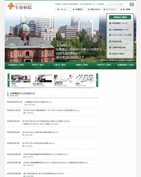Open the 入院前検査センター link
The height and width of the screenshot is (177, 141).
119,30
